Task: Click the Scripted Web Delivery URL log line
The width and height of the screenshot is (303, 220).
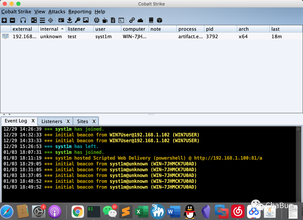Action: coord(133,158)
